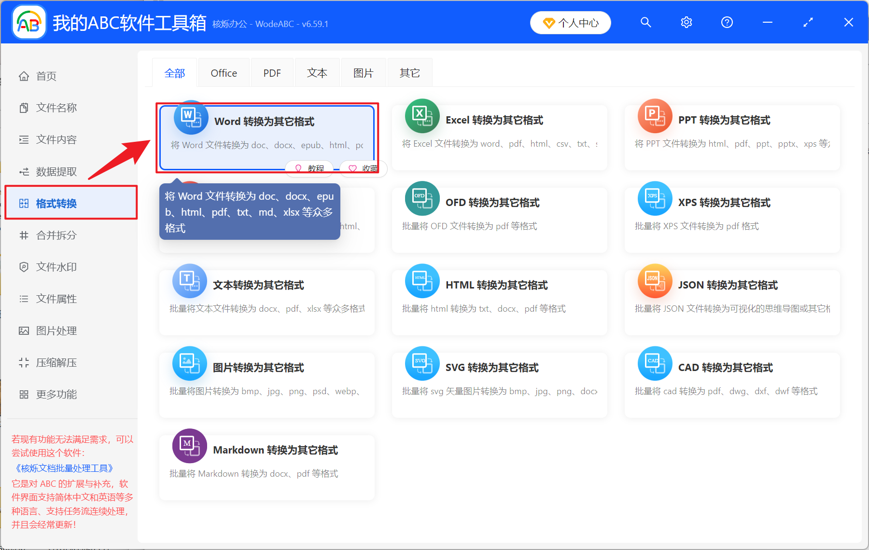Click the 教程 tutorial button
The image size is (869, 550).
[308, 168]
